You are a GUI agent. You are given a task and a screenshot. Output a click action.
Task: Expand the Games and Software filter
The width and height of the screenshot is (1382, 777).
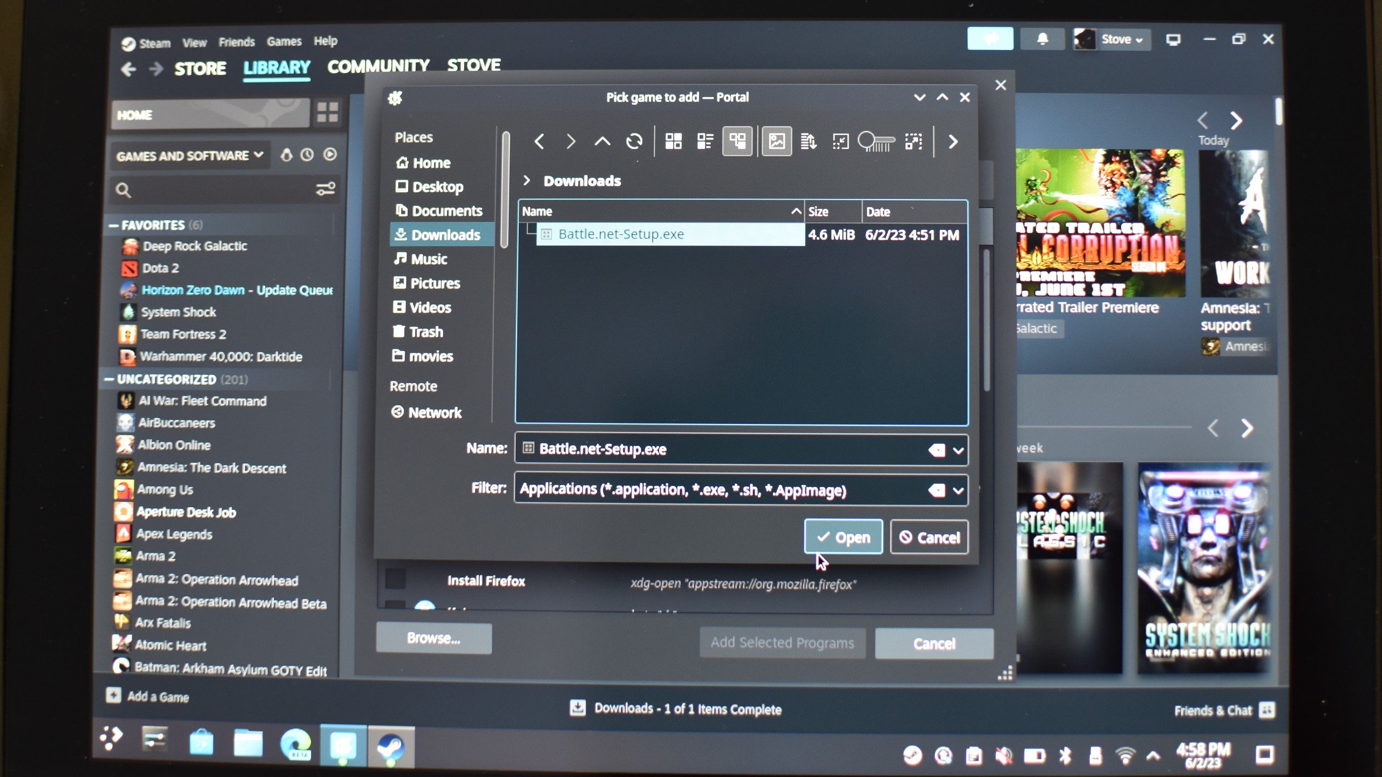coord(189,156)
